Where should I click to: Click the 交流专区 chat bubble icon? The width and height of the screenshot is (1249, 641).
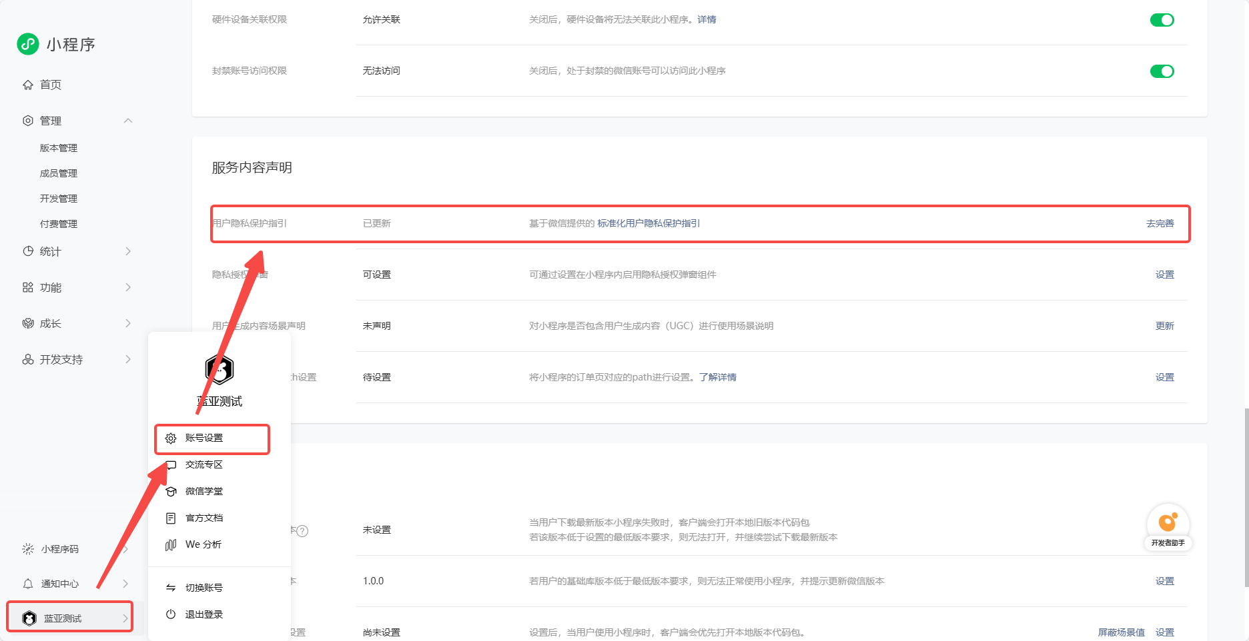[171, 465]
